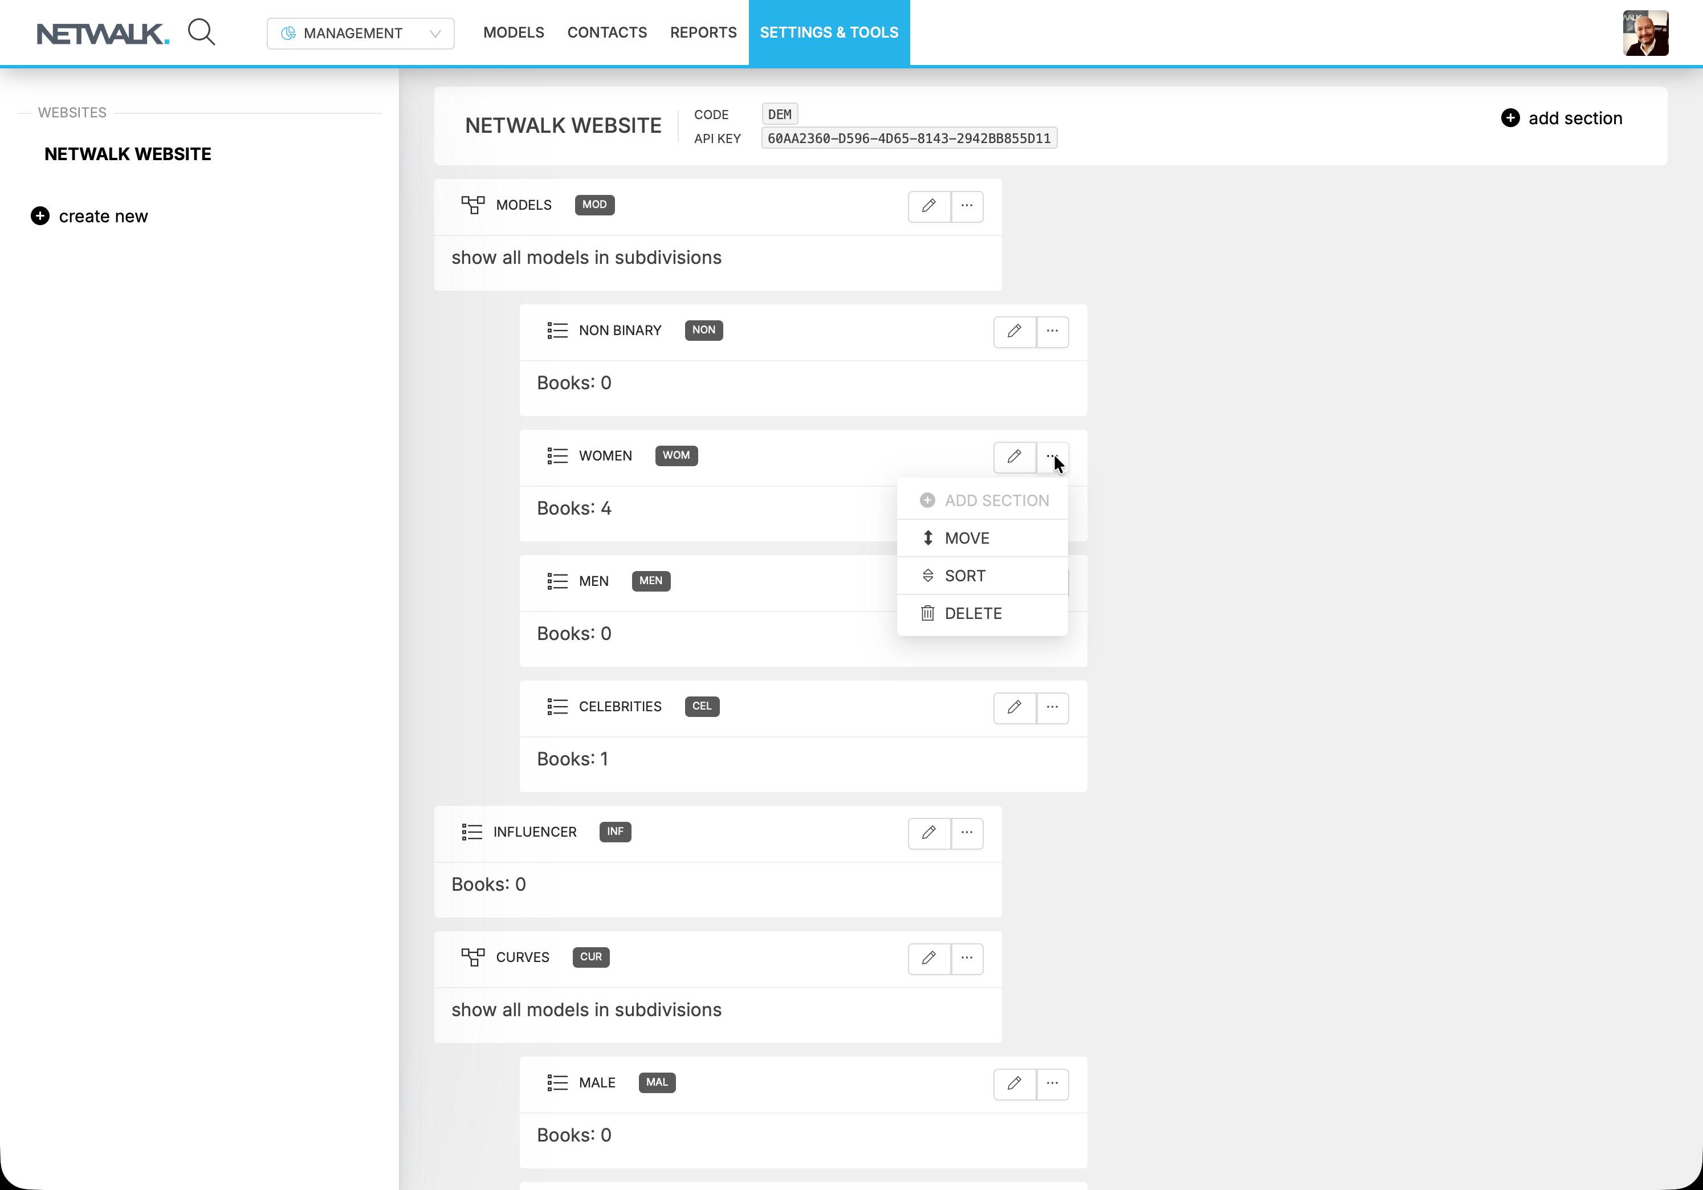The height and width of the screenshot is (1190, 1703).
Task: Open more options for the CURVES section
Action: pyautogui.click(x=967, y=959)
